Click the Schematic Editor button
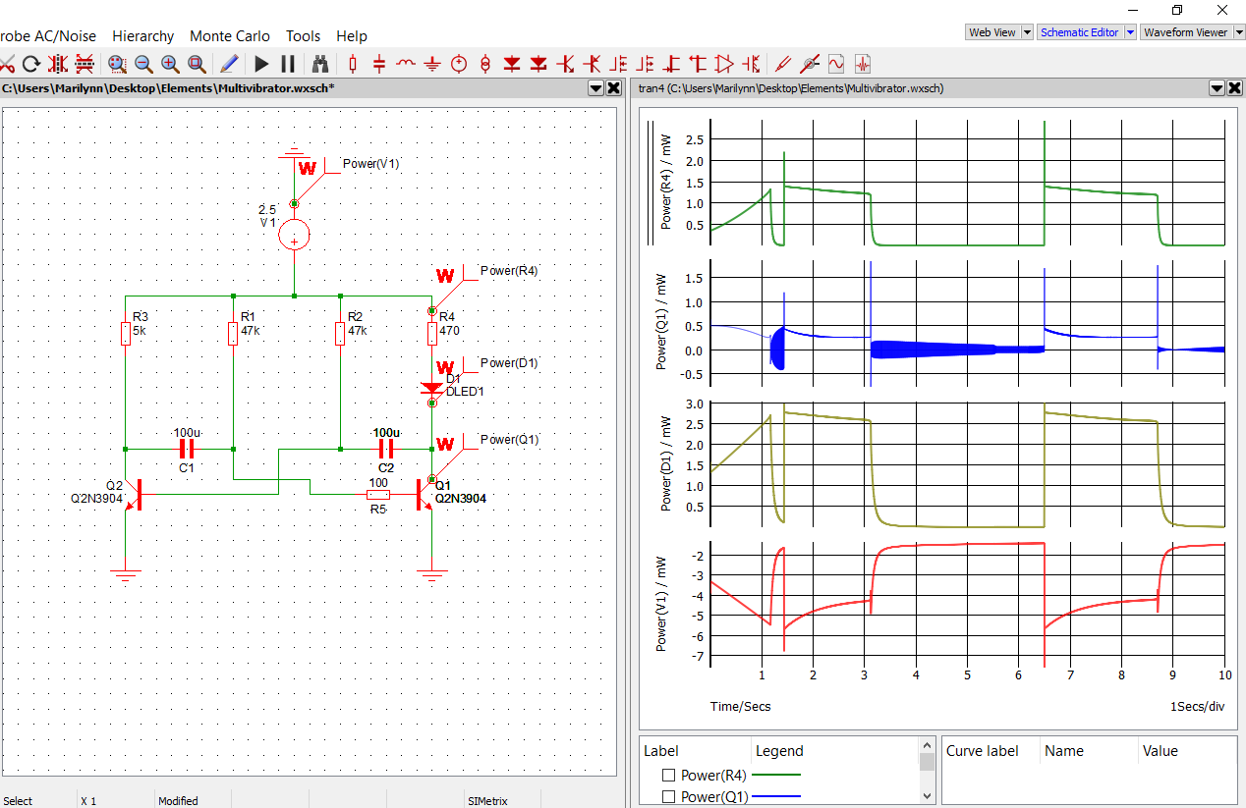The width and height of the screenshot is (1246, 808). point(1079,32)
